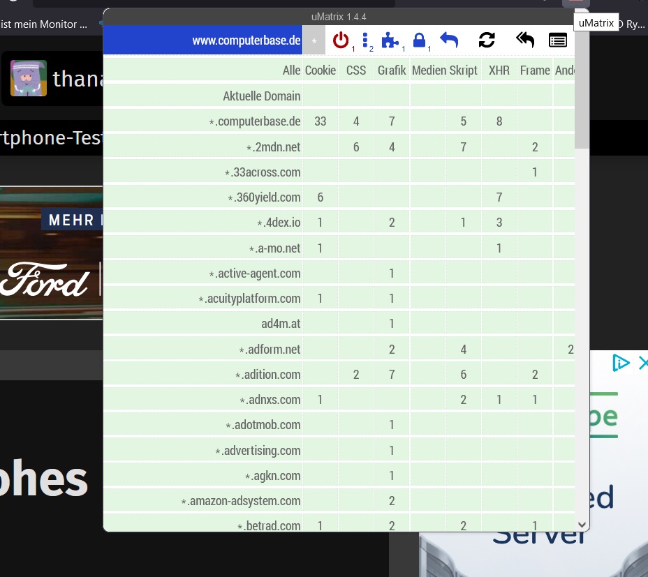Open the uMatrix vertical dots menu
Screen dimensions: 648x577
365,40
